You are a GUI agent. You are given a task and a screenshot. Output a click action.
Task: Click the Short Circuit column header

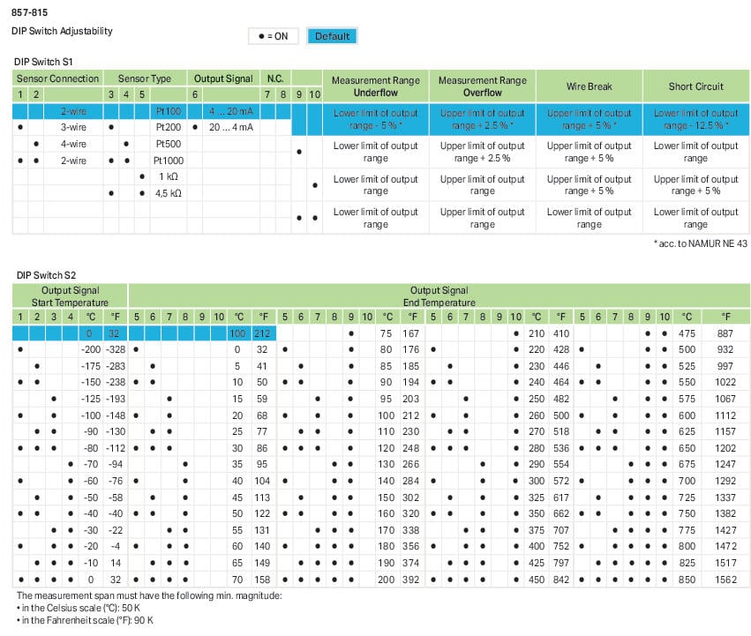(x=695, y=86)
